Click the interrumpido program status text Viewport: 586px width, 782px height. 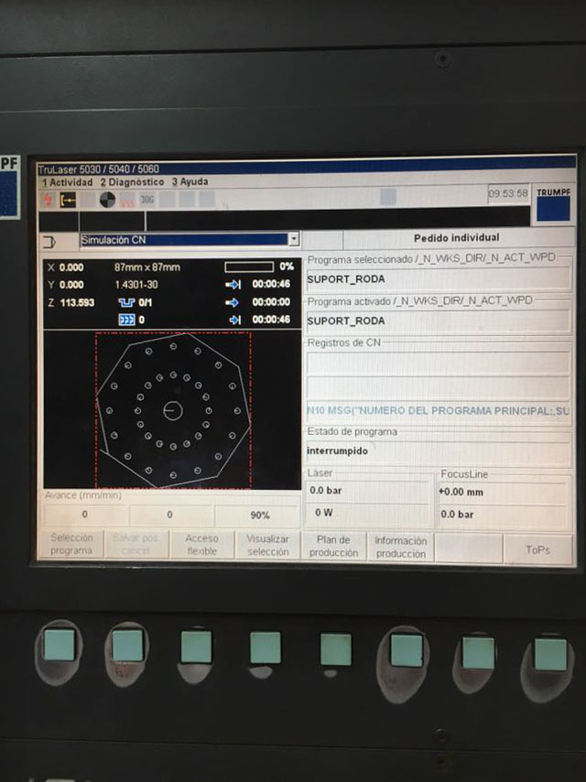pyautogui.click(x=337, y=451)
